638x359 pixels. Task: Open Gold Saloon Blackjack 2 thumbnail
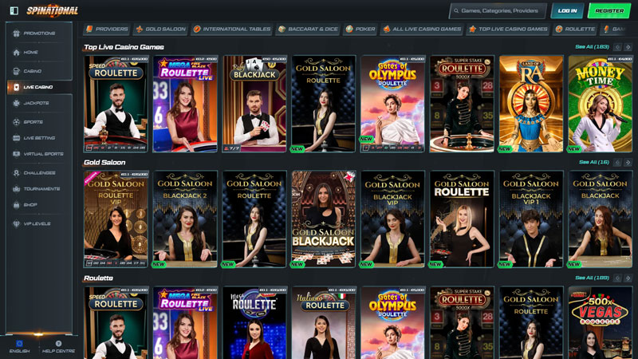pos(185,219)
